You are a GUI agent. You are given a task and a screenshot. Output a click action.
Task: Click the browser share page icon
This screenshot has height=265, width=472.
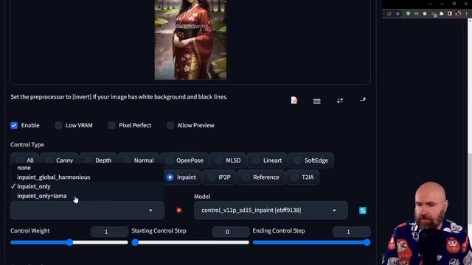point(389,14)
